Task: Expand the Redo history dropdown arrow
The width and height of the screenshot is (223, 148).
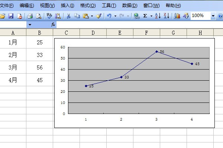Action: pos(128,16)
